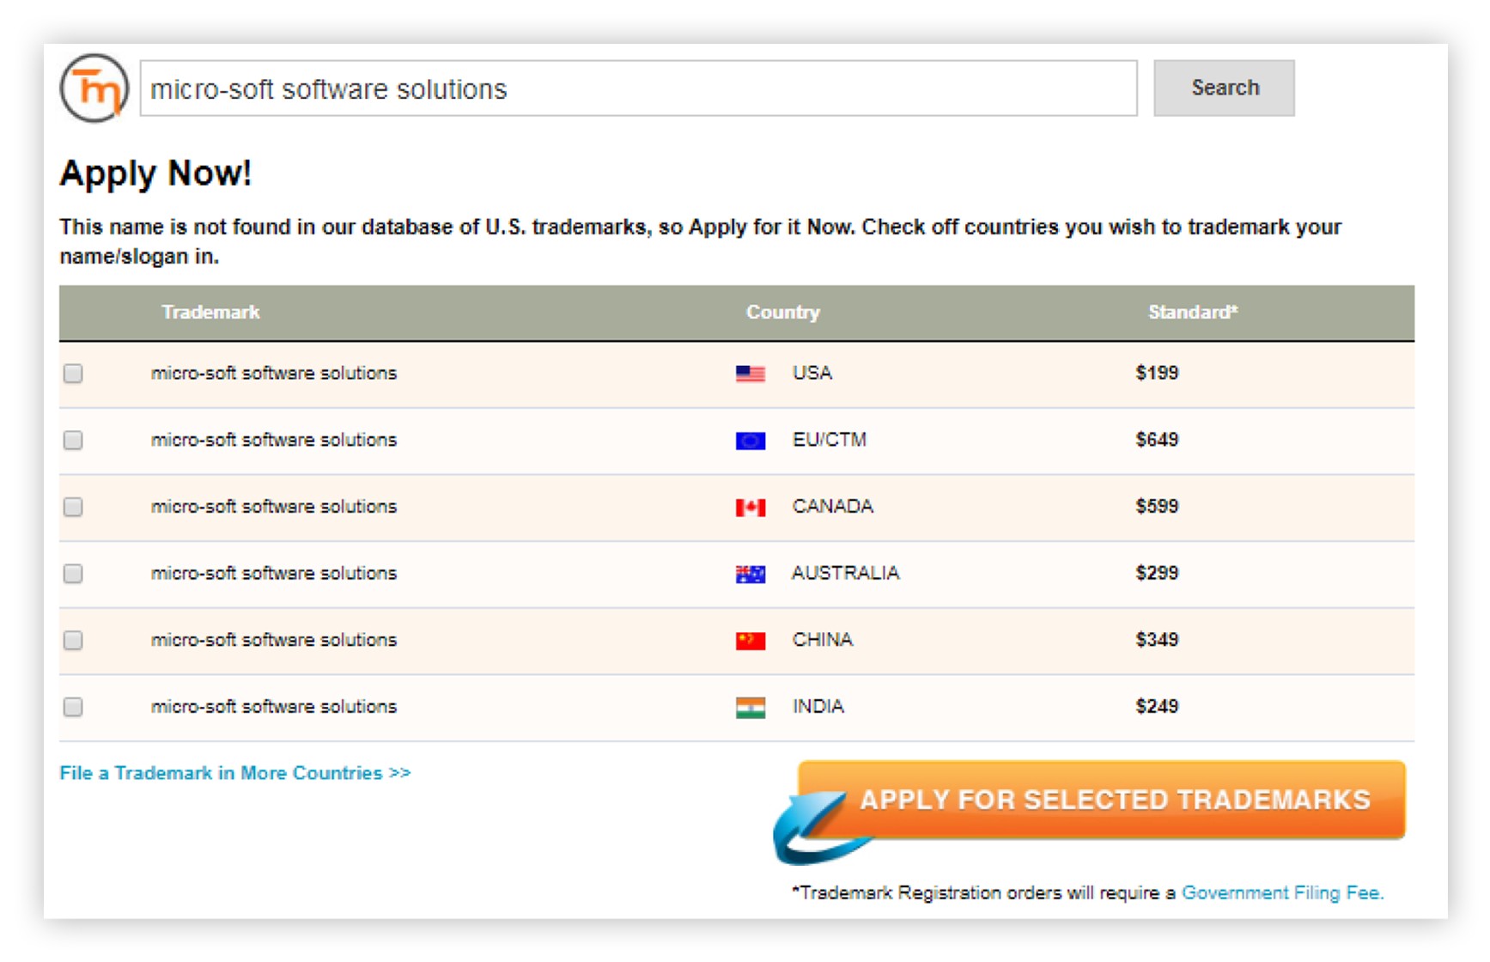Select the Canada trademark checkbox
1490x962 pixels.
tap(73, 507)
